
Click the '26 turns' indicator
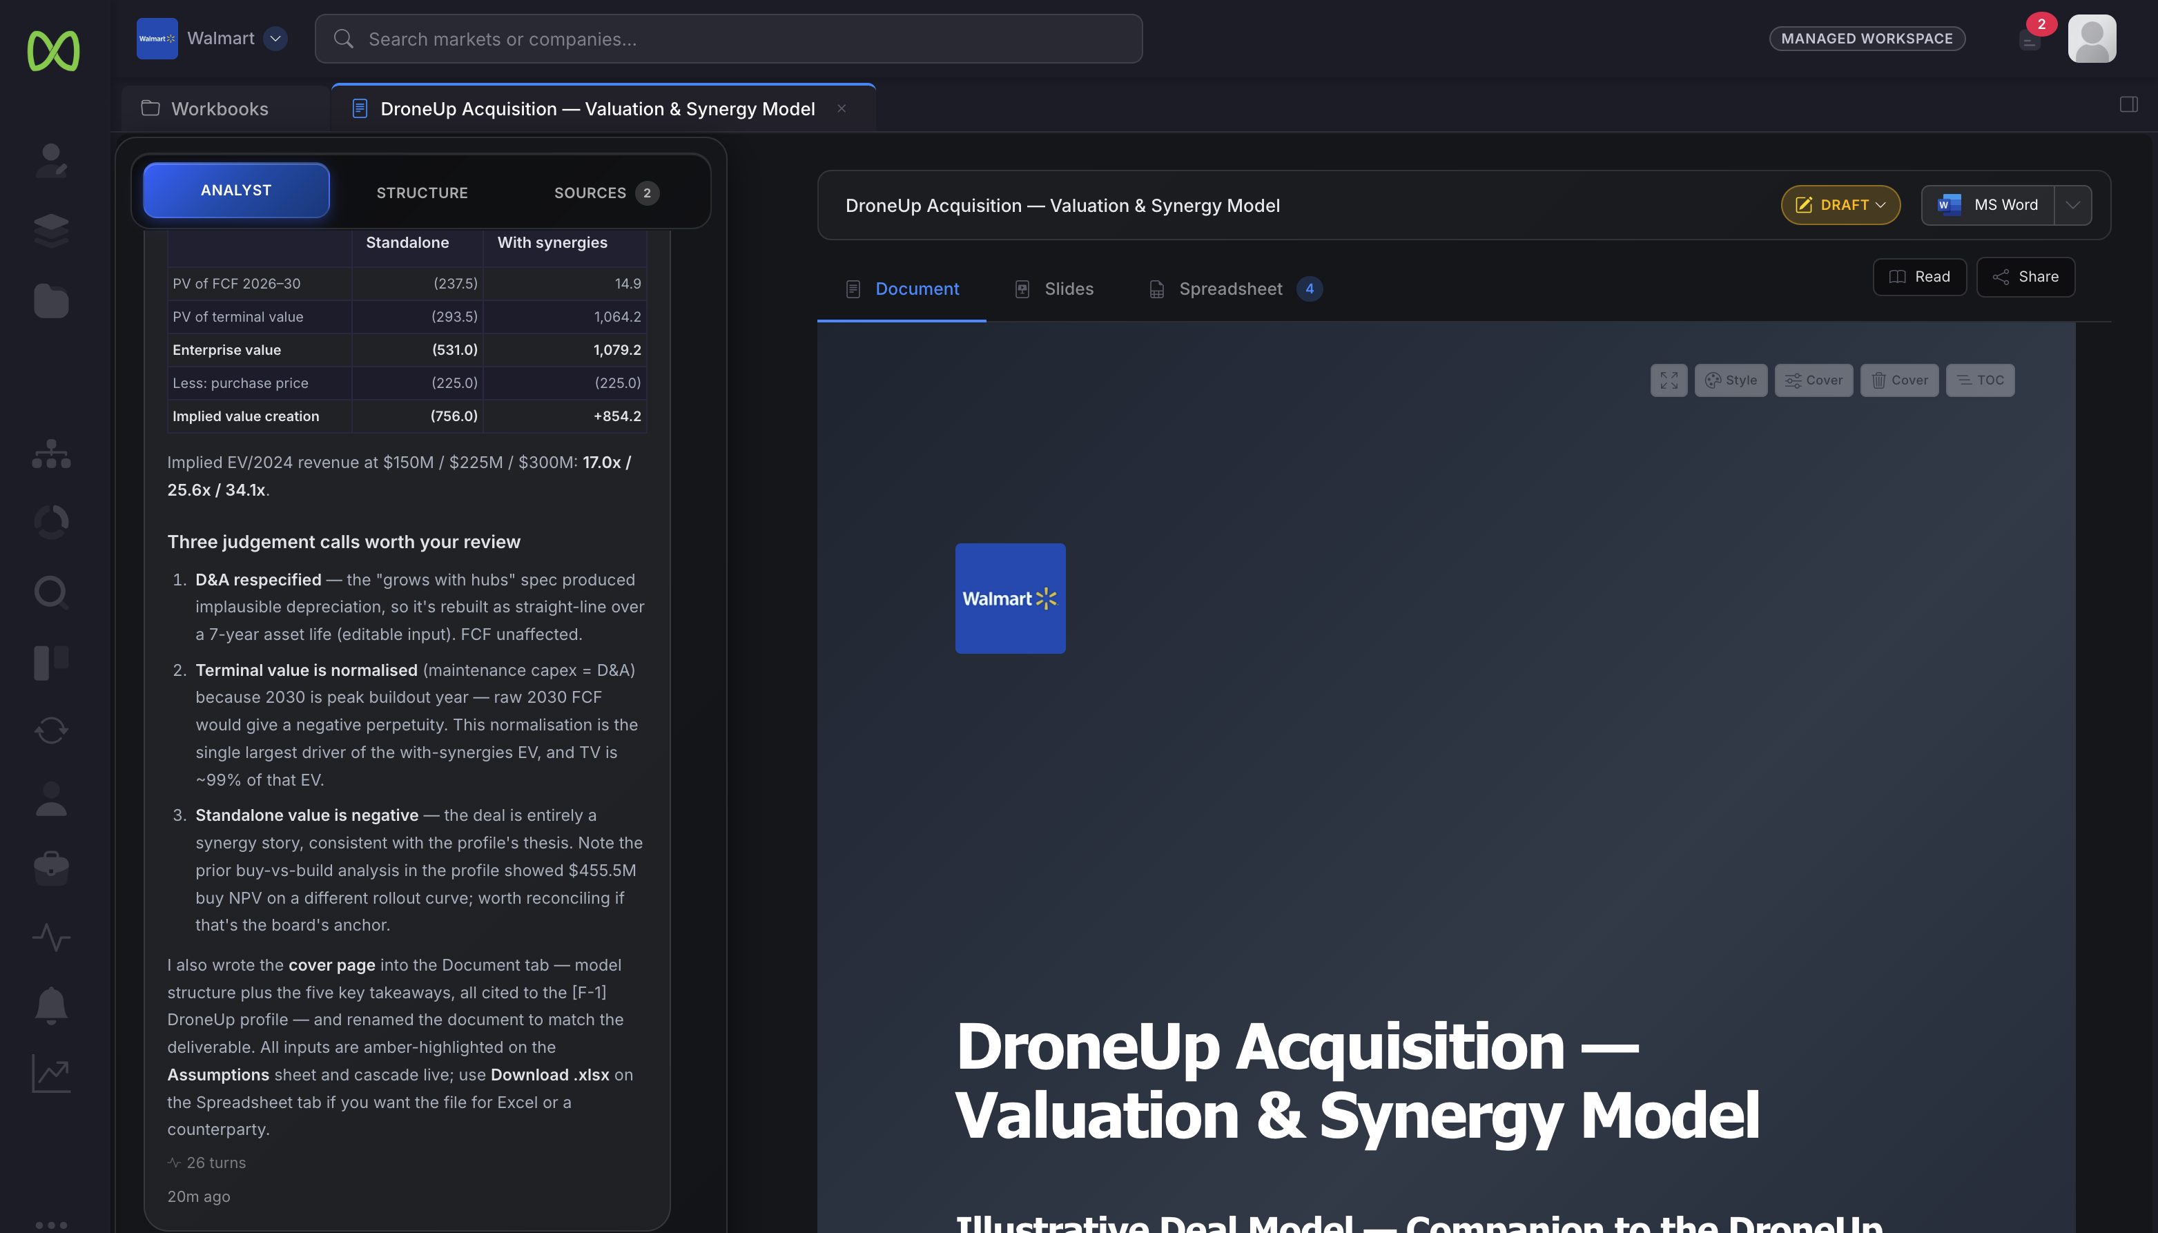click(x=206, y=1163)
